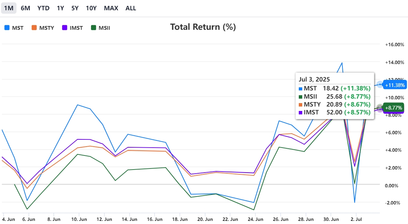Click the 6. Jun x-axis label

[29, 219]
